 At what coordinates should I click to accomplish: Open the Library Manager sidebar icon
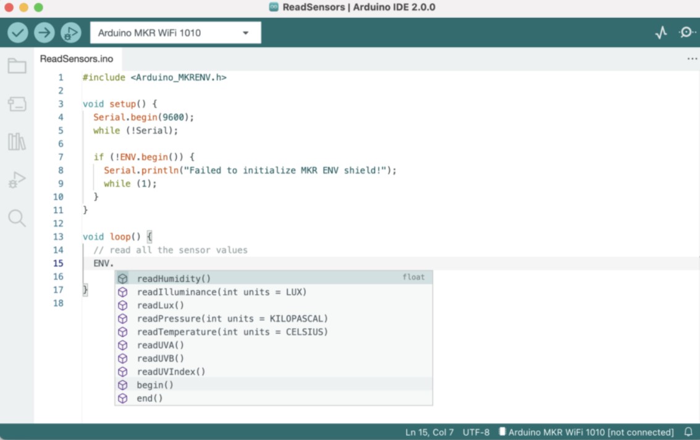(17, 142)
